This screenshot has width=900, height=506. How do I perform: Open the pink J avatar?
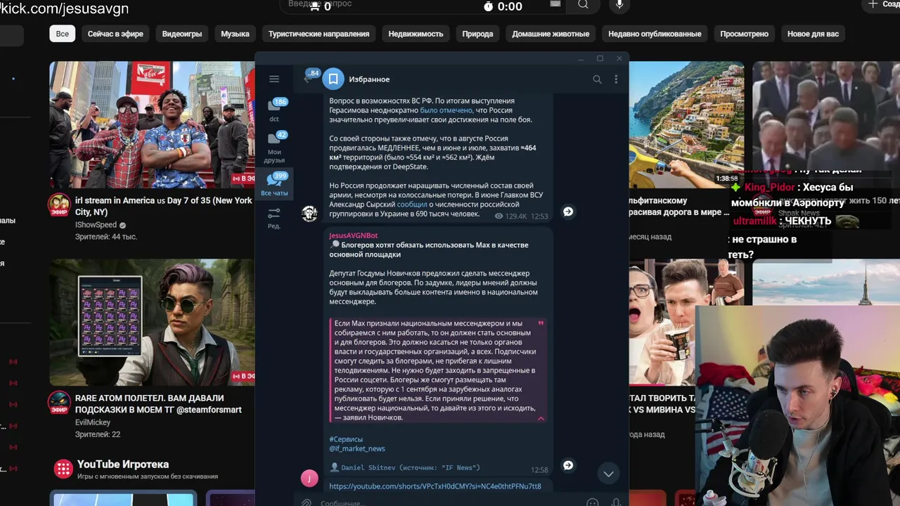pyautogui.click(x=309, y=479)
